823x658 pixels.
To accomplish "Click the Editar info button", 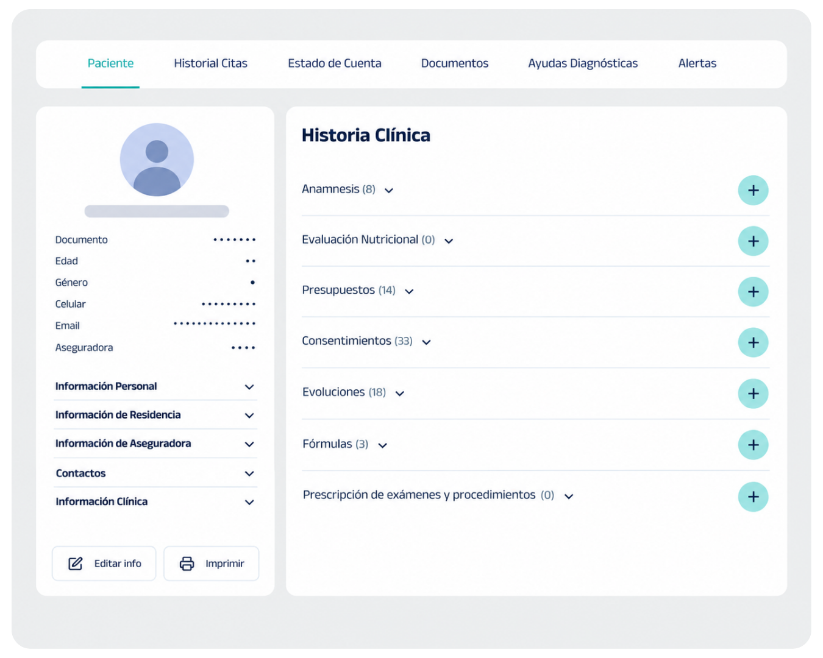I will [x=104, y=564].
